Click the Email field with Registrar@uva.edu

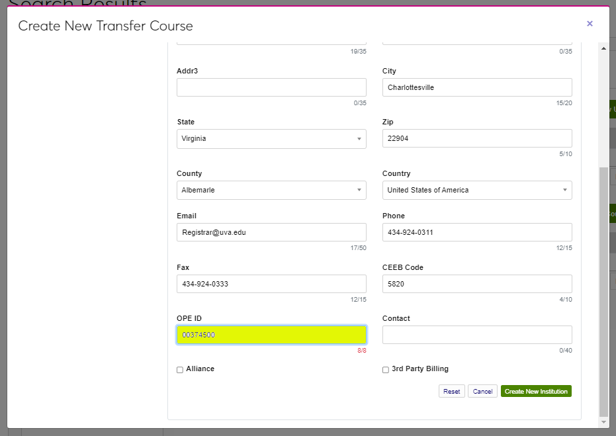pyautogui.click(x=271, y=232)
